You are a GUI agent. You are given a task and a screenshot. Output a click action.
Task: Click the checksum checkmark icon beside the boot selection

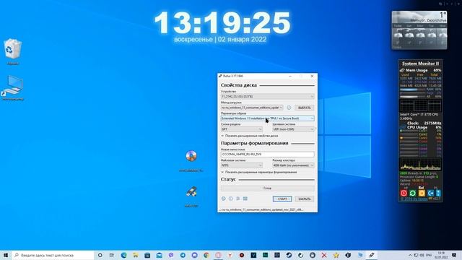(x=289, y=108)
